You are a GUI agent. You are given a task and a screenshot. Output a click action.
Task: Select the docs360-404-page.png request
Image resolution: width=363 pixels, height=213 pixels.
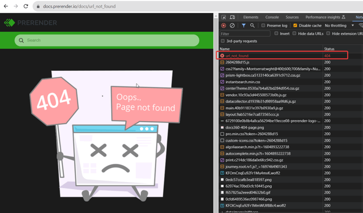click(245, 127)
